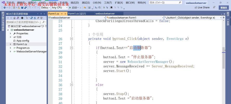The width and height of the screenshot is (231, 104).
Task: Open the 工具箱 side panel tab
Action: 228,22
